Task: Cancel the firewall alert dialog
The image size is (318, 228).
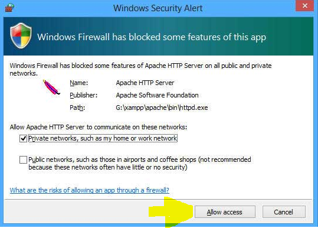Action: (284, 212)
